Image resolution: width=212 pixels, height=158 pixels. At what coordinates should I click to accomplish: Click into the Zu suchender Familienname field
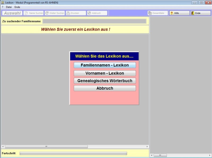(x=94, y=21)
